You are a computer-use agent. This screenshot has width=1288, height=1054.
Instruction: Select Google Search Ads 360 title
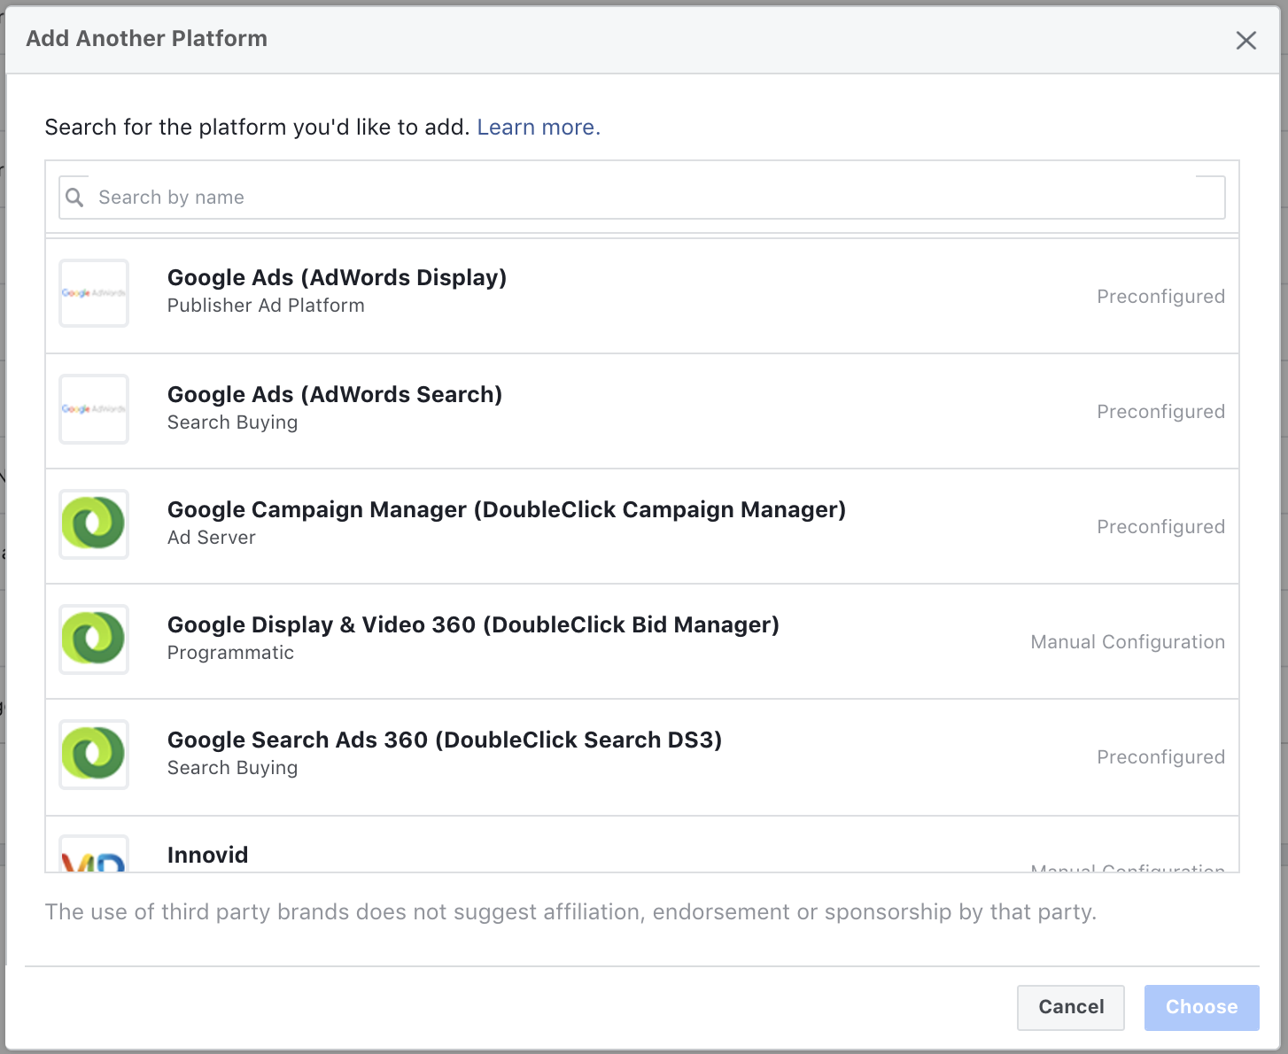pyautogui.click(x=445, y=740)
